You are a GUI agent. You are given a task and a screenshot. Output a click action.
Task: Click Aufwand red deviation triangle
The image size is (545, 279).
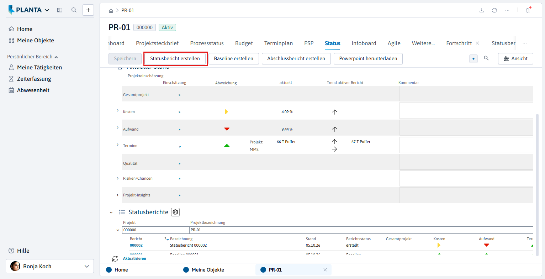point(227,129)
